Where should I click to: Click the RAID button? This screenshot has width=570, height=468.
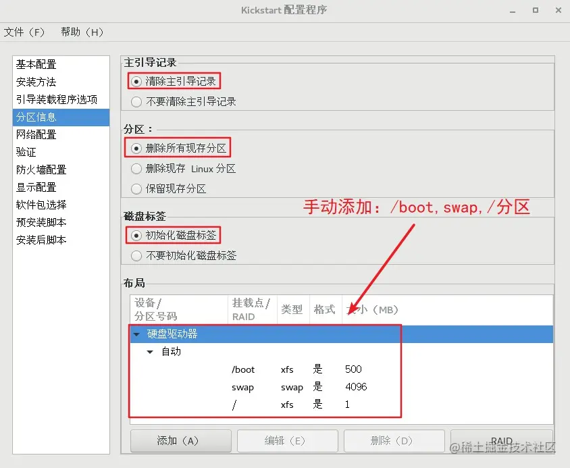[502, 441]
